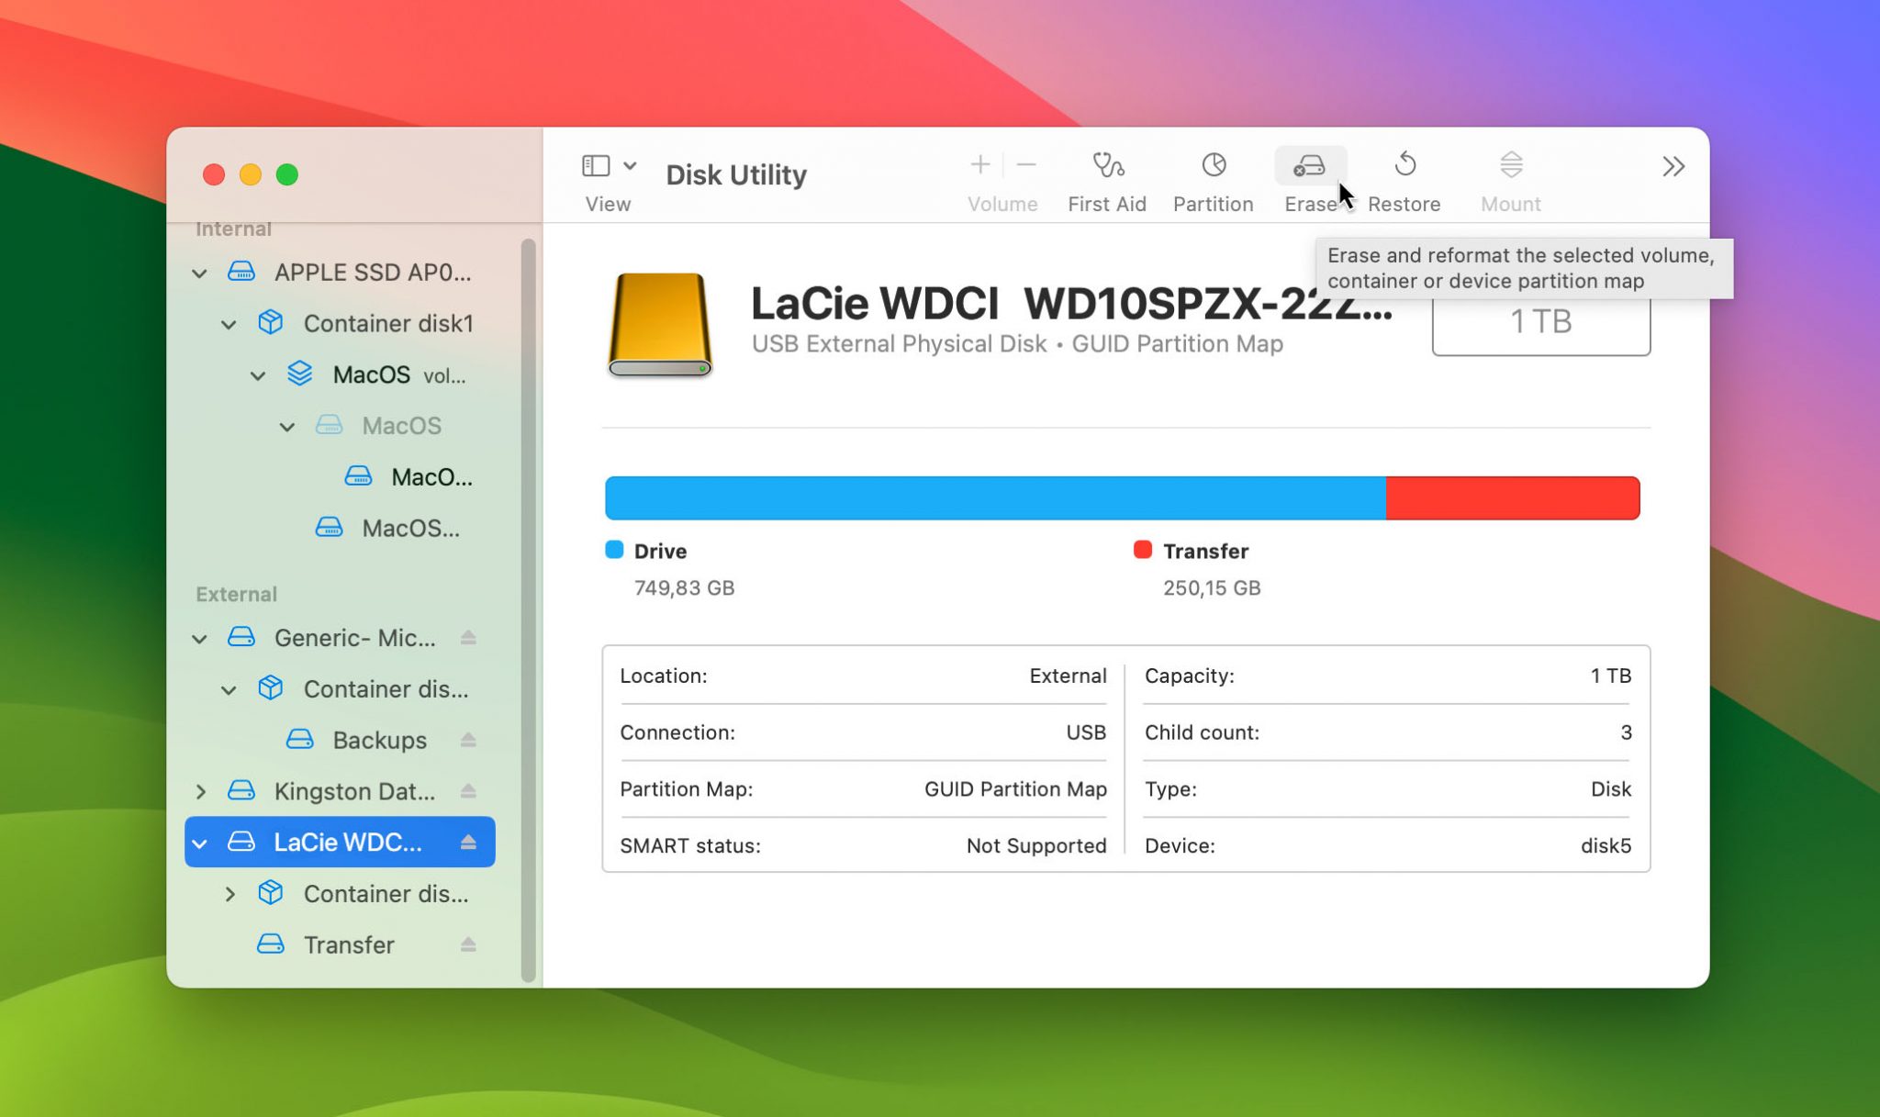Click the blue Drive usage bar segment
The height and width of the screenshot is (1117, 1880).
click(991, 497)
